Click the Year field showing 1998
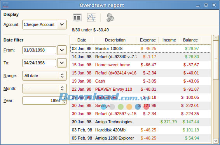This screenshot has height=145, width=220. tap(42, 100)
